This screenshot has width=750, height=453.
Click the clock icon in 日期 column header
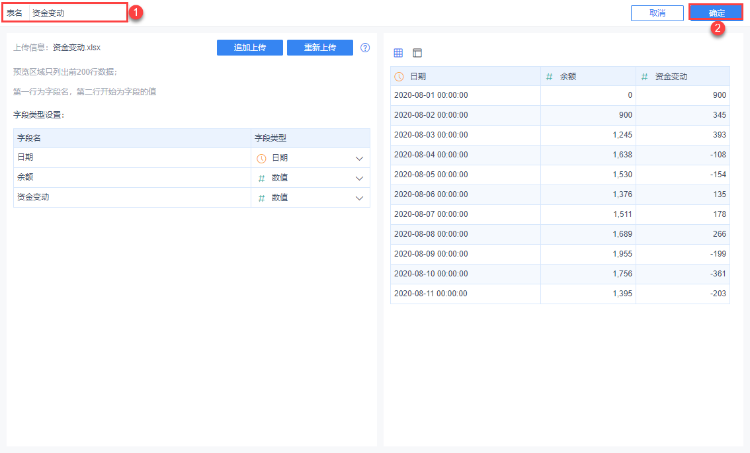pos(399,77)
